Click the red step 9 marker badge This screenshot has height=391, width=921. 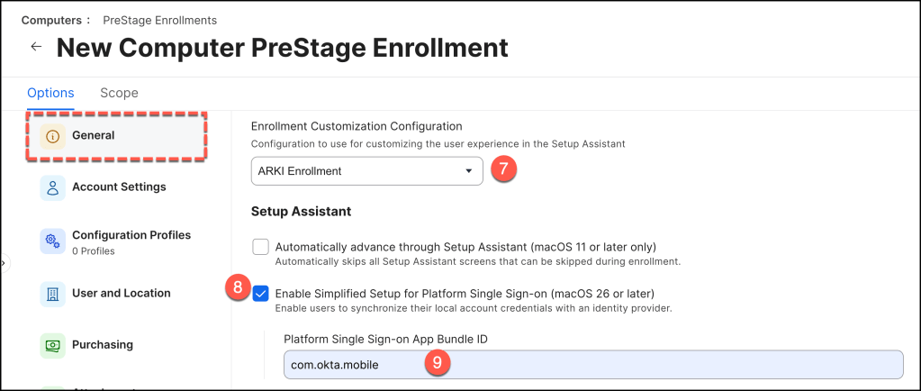click(x=437, y=364)
